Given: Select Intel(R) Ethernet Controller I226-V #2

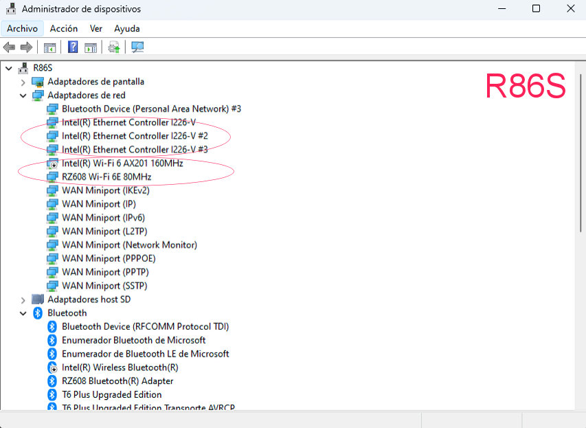Looking at the screenshot, I should pyautogui.click(x=135, y=136).
